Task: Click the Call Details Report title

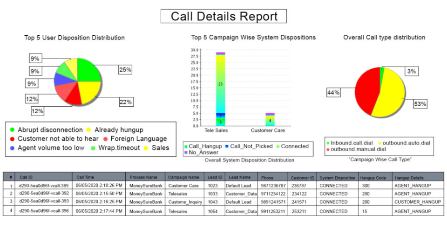Action: tap(223, 17)
